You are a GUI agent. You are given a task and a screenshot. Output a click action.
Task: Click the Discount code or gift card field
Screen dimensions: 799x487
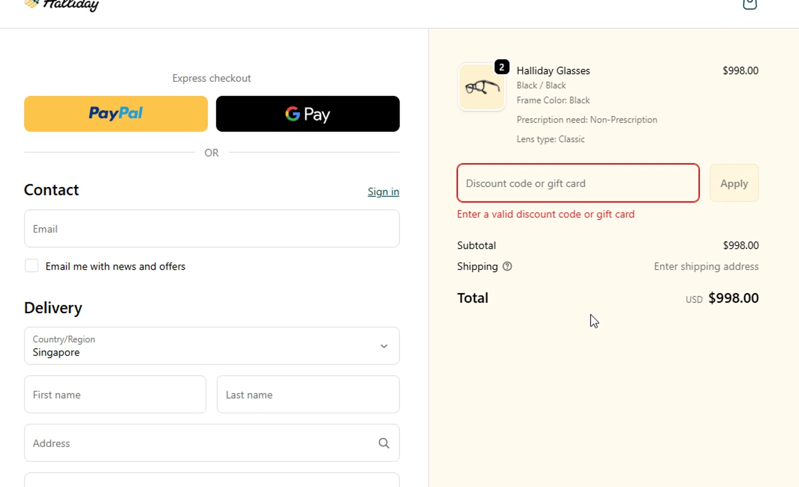[578, 183]
